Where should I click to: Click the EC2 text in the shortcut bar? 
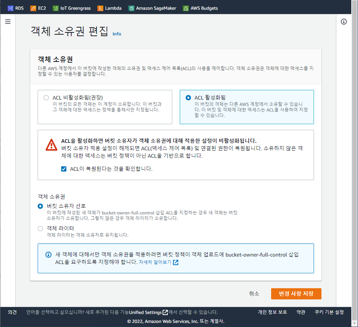coord(42,8)
